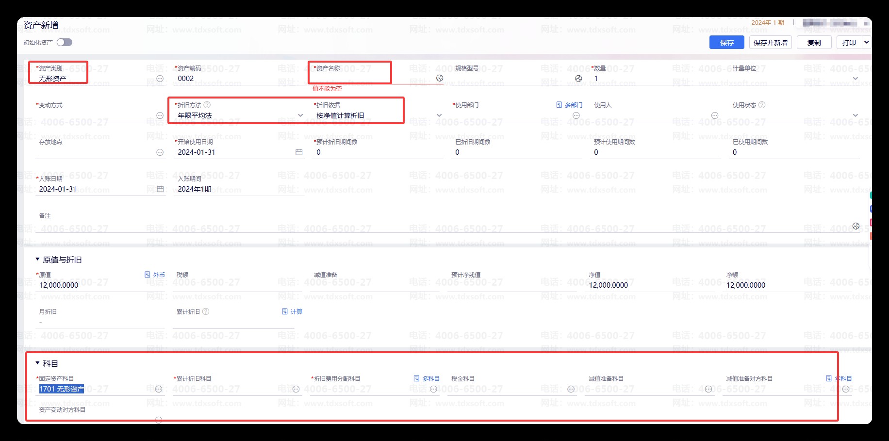Click the 多部门 link
This screenshot has width=889, height=441.
pos(569,105)
